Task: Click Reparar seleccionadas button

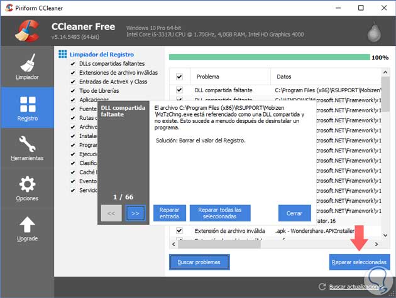Action: click(359, 262)
